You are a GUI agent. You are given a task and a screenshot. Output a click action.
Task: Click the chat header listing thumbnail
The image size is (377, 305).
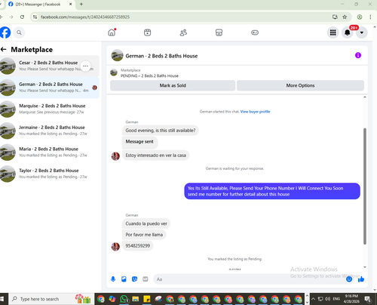[117, 55]
